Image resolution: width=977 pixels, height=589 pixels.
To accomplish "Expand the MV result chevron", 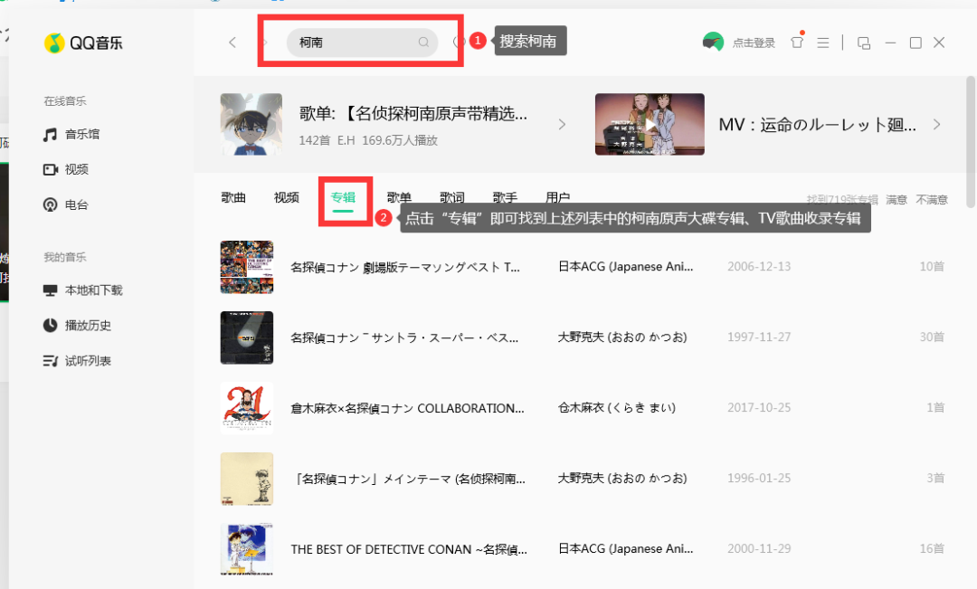I will (x=936, y=125).
